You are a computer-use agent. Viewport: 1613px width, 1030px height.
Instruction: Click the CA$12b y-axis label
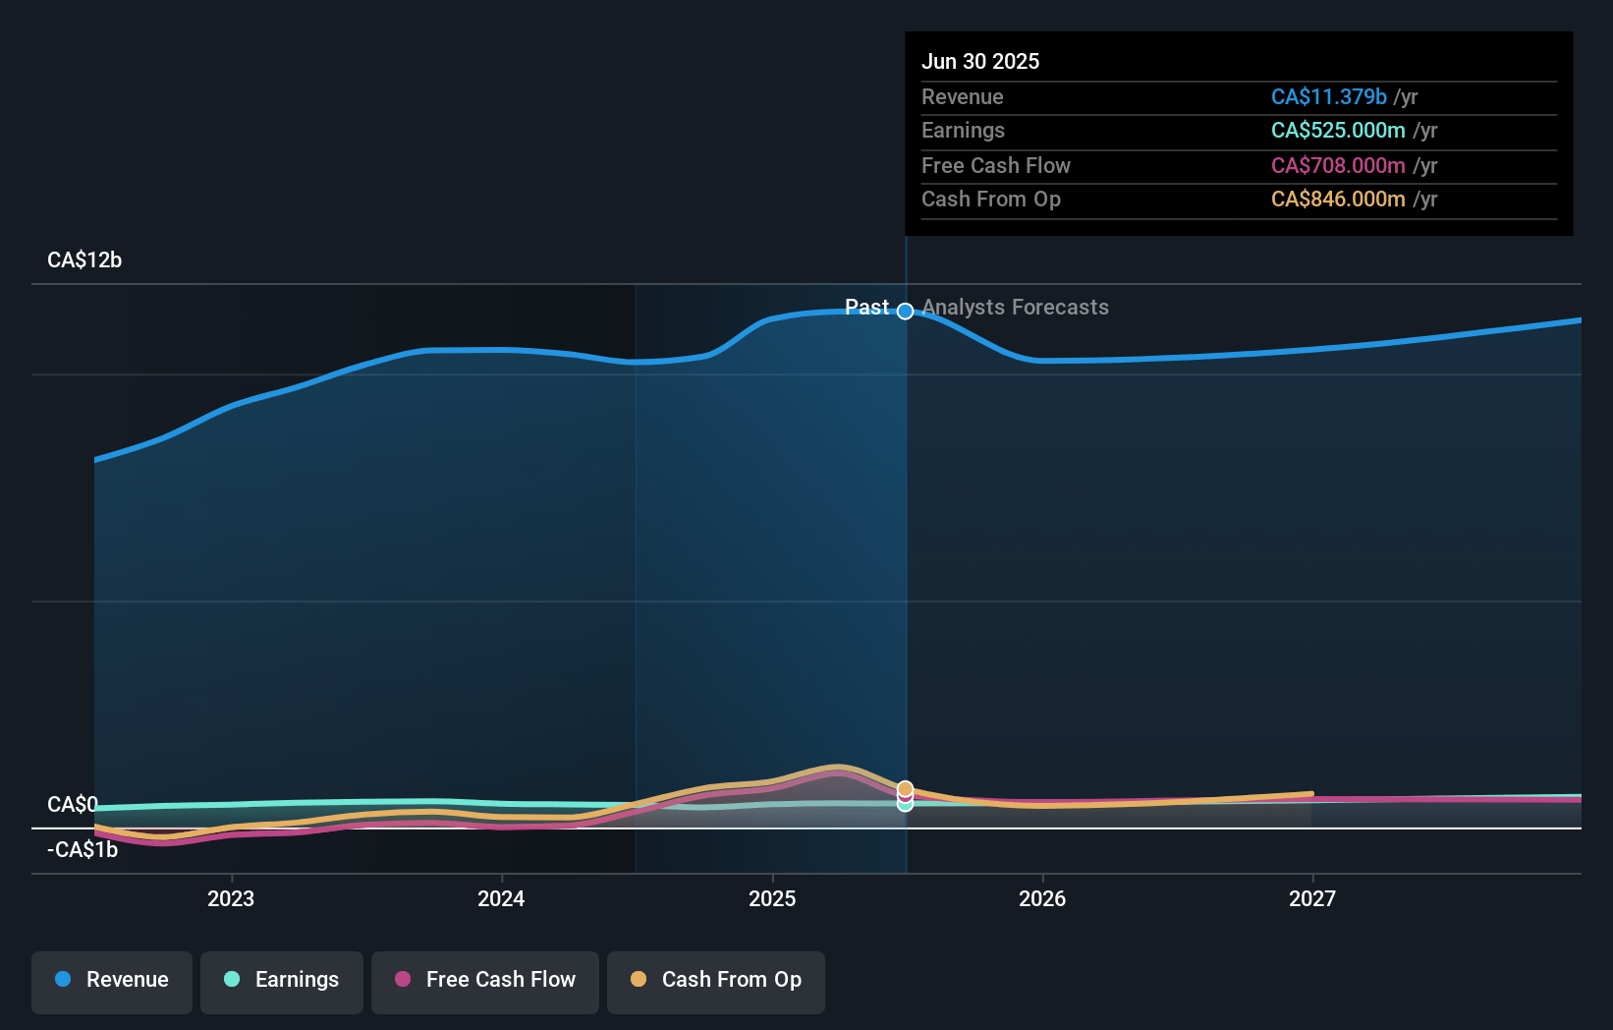coord(84,260)
